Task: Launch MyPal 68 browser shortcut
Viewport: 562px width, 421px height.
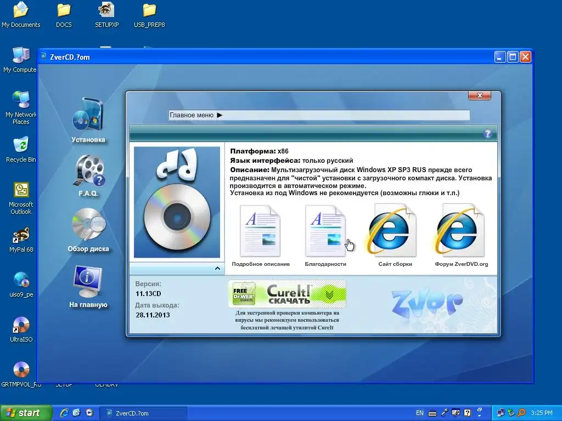Action: (x=21, y=240)
